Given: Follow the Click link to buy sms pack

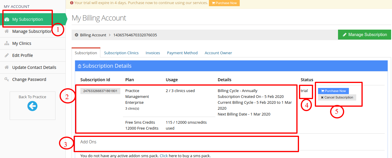Looking at the screenshot, I should coord(164,156).
